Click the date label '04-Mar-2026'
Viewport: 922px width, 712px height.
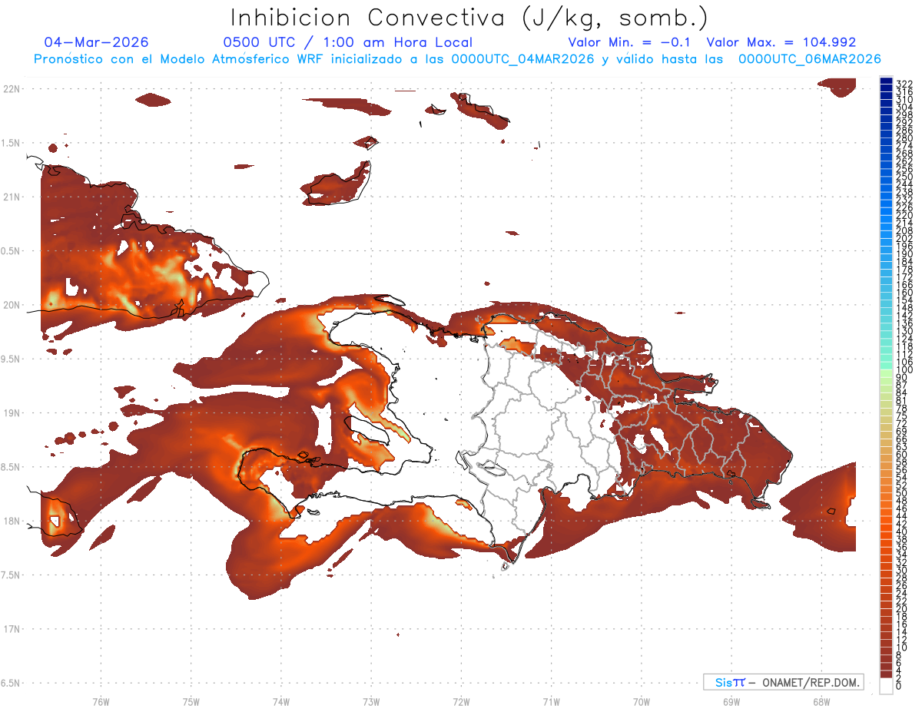tap(96, 42)
